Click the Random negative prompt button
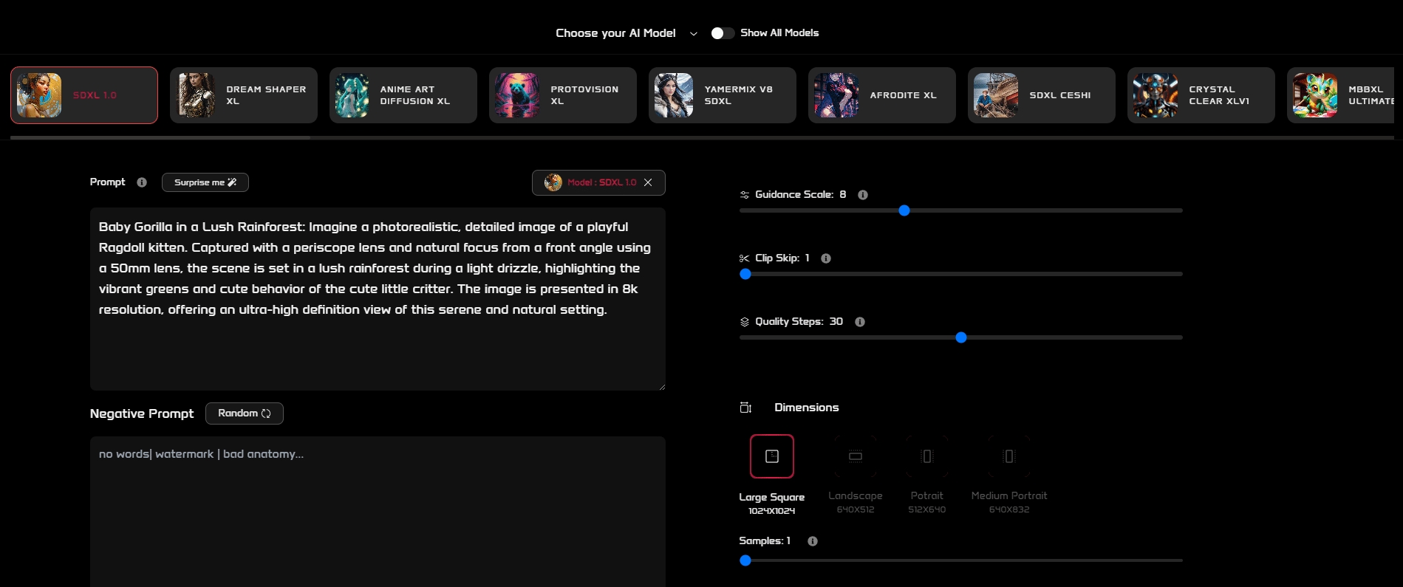Screen dimensions: 1403x587 pos(244,413)
